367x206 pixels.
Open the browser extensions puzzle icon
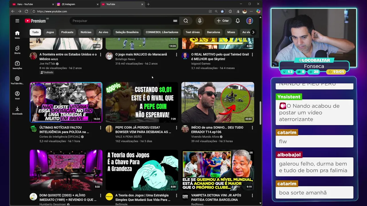click(x=230, y=11)
